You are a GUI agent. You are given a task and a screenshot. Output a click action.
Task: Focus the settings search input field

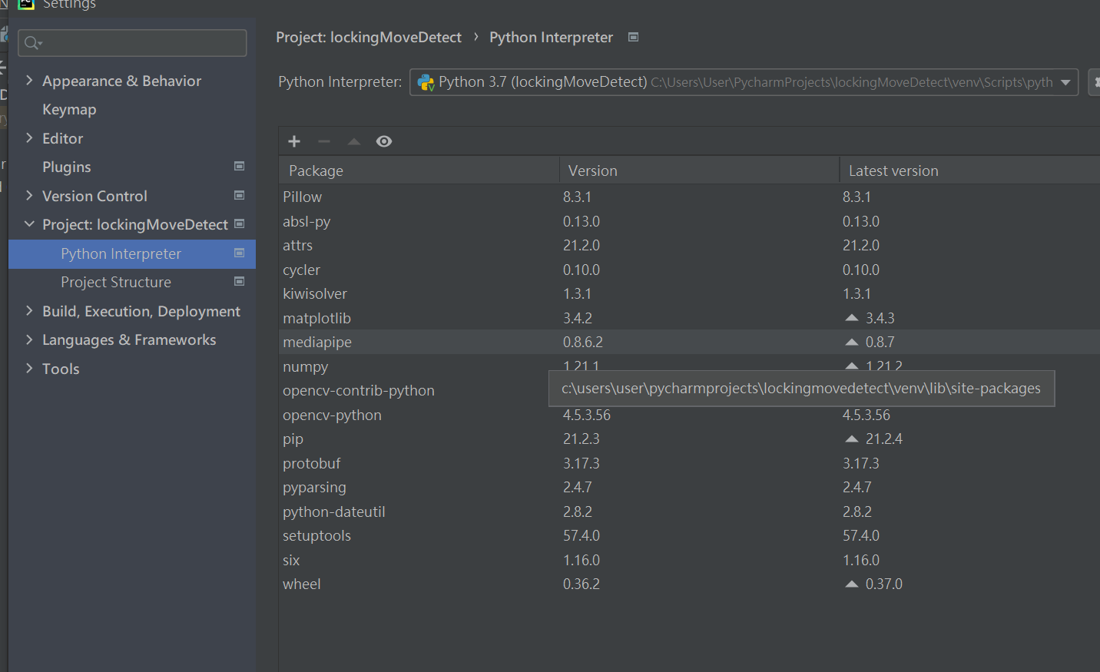(132, 43)
